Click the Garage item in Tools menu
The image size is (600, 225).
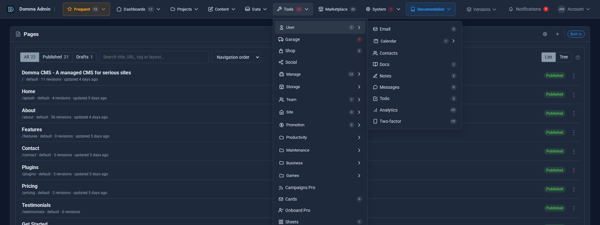pyautogui.click(x=320, y=39)
